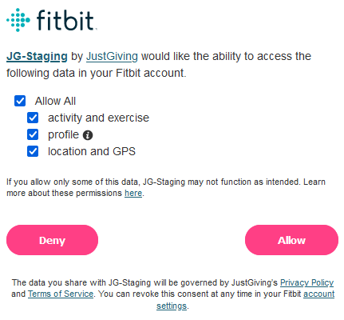Viewport: 344px width, 320px height.
Task: Open the JG-Staging app link
Action: pyautogui.click(x=37, y=57)
